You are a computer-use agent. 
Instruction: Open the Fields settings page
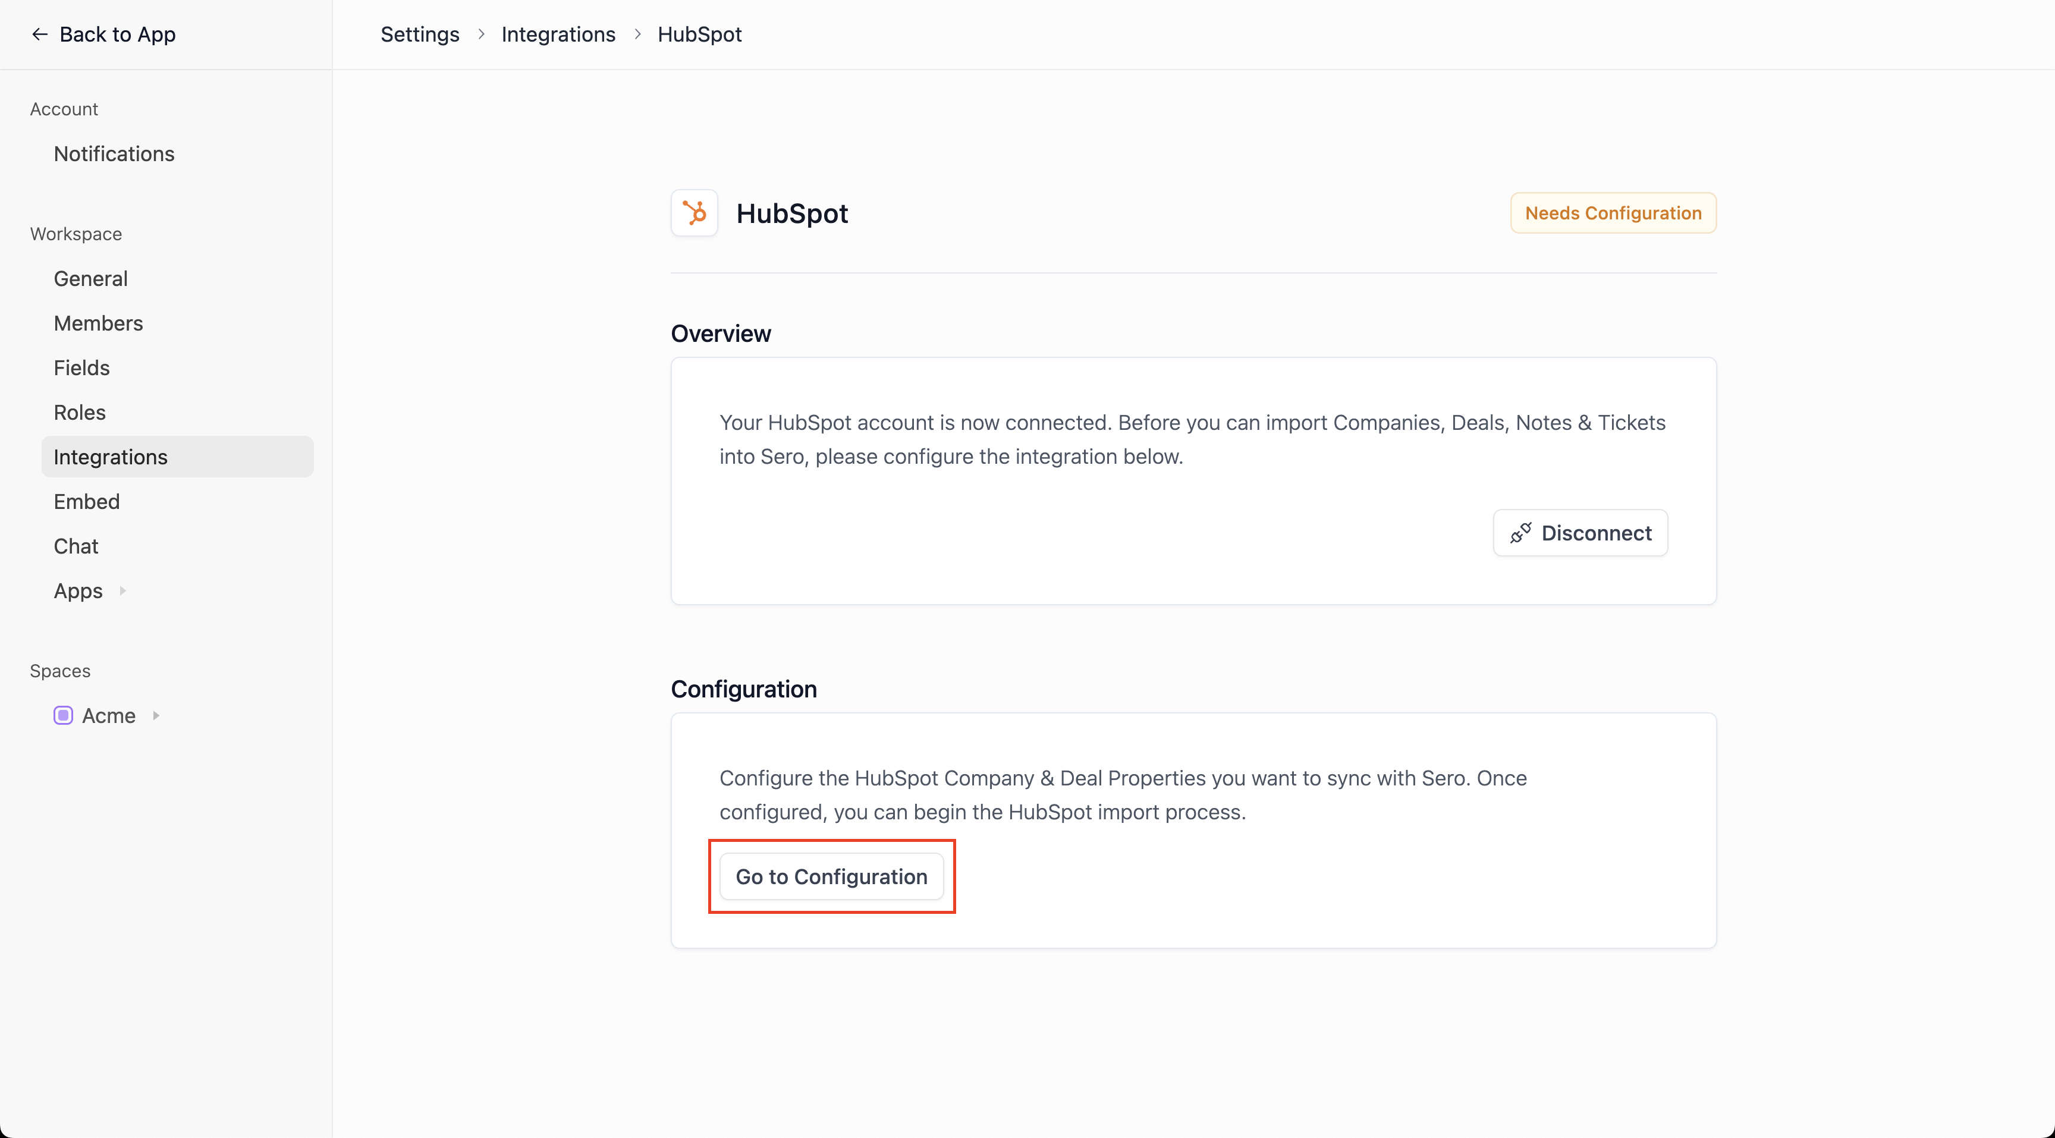(x=81, y=367)
